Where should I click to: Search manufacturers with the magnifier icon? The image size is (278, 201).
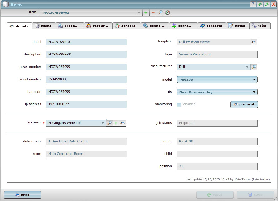click(x=254, y=67)
